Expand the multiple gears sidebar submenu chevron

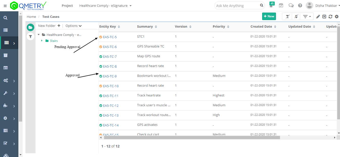[x=14, y=81]
